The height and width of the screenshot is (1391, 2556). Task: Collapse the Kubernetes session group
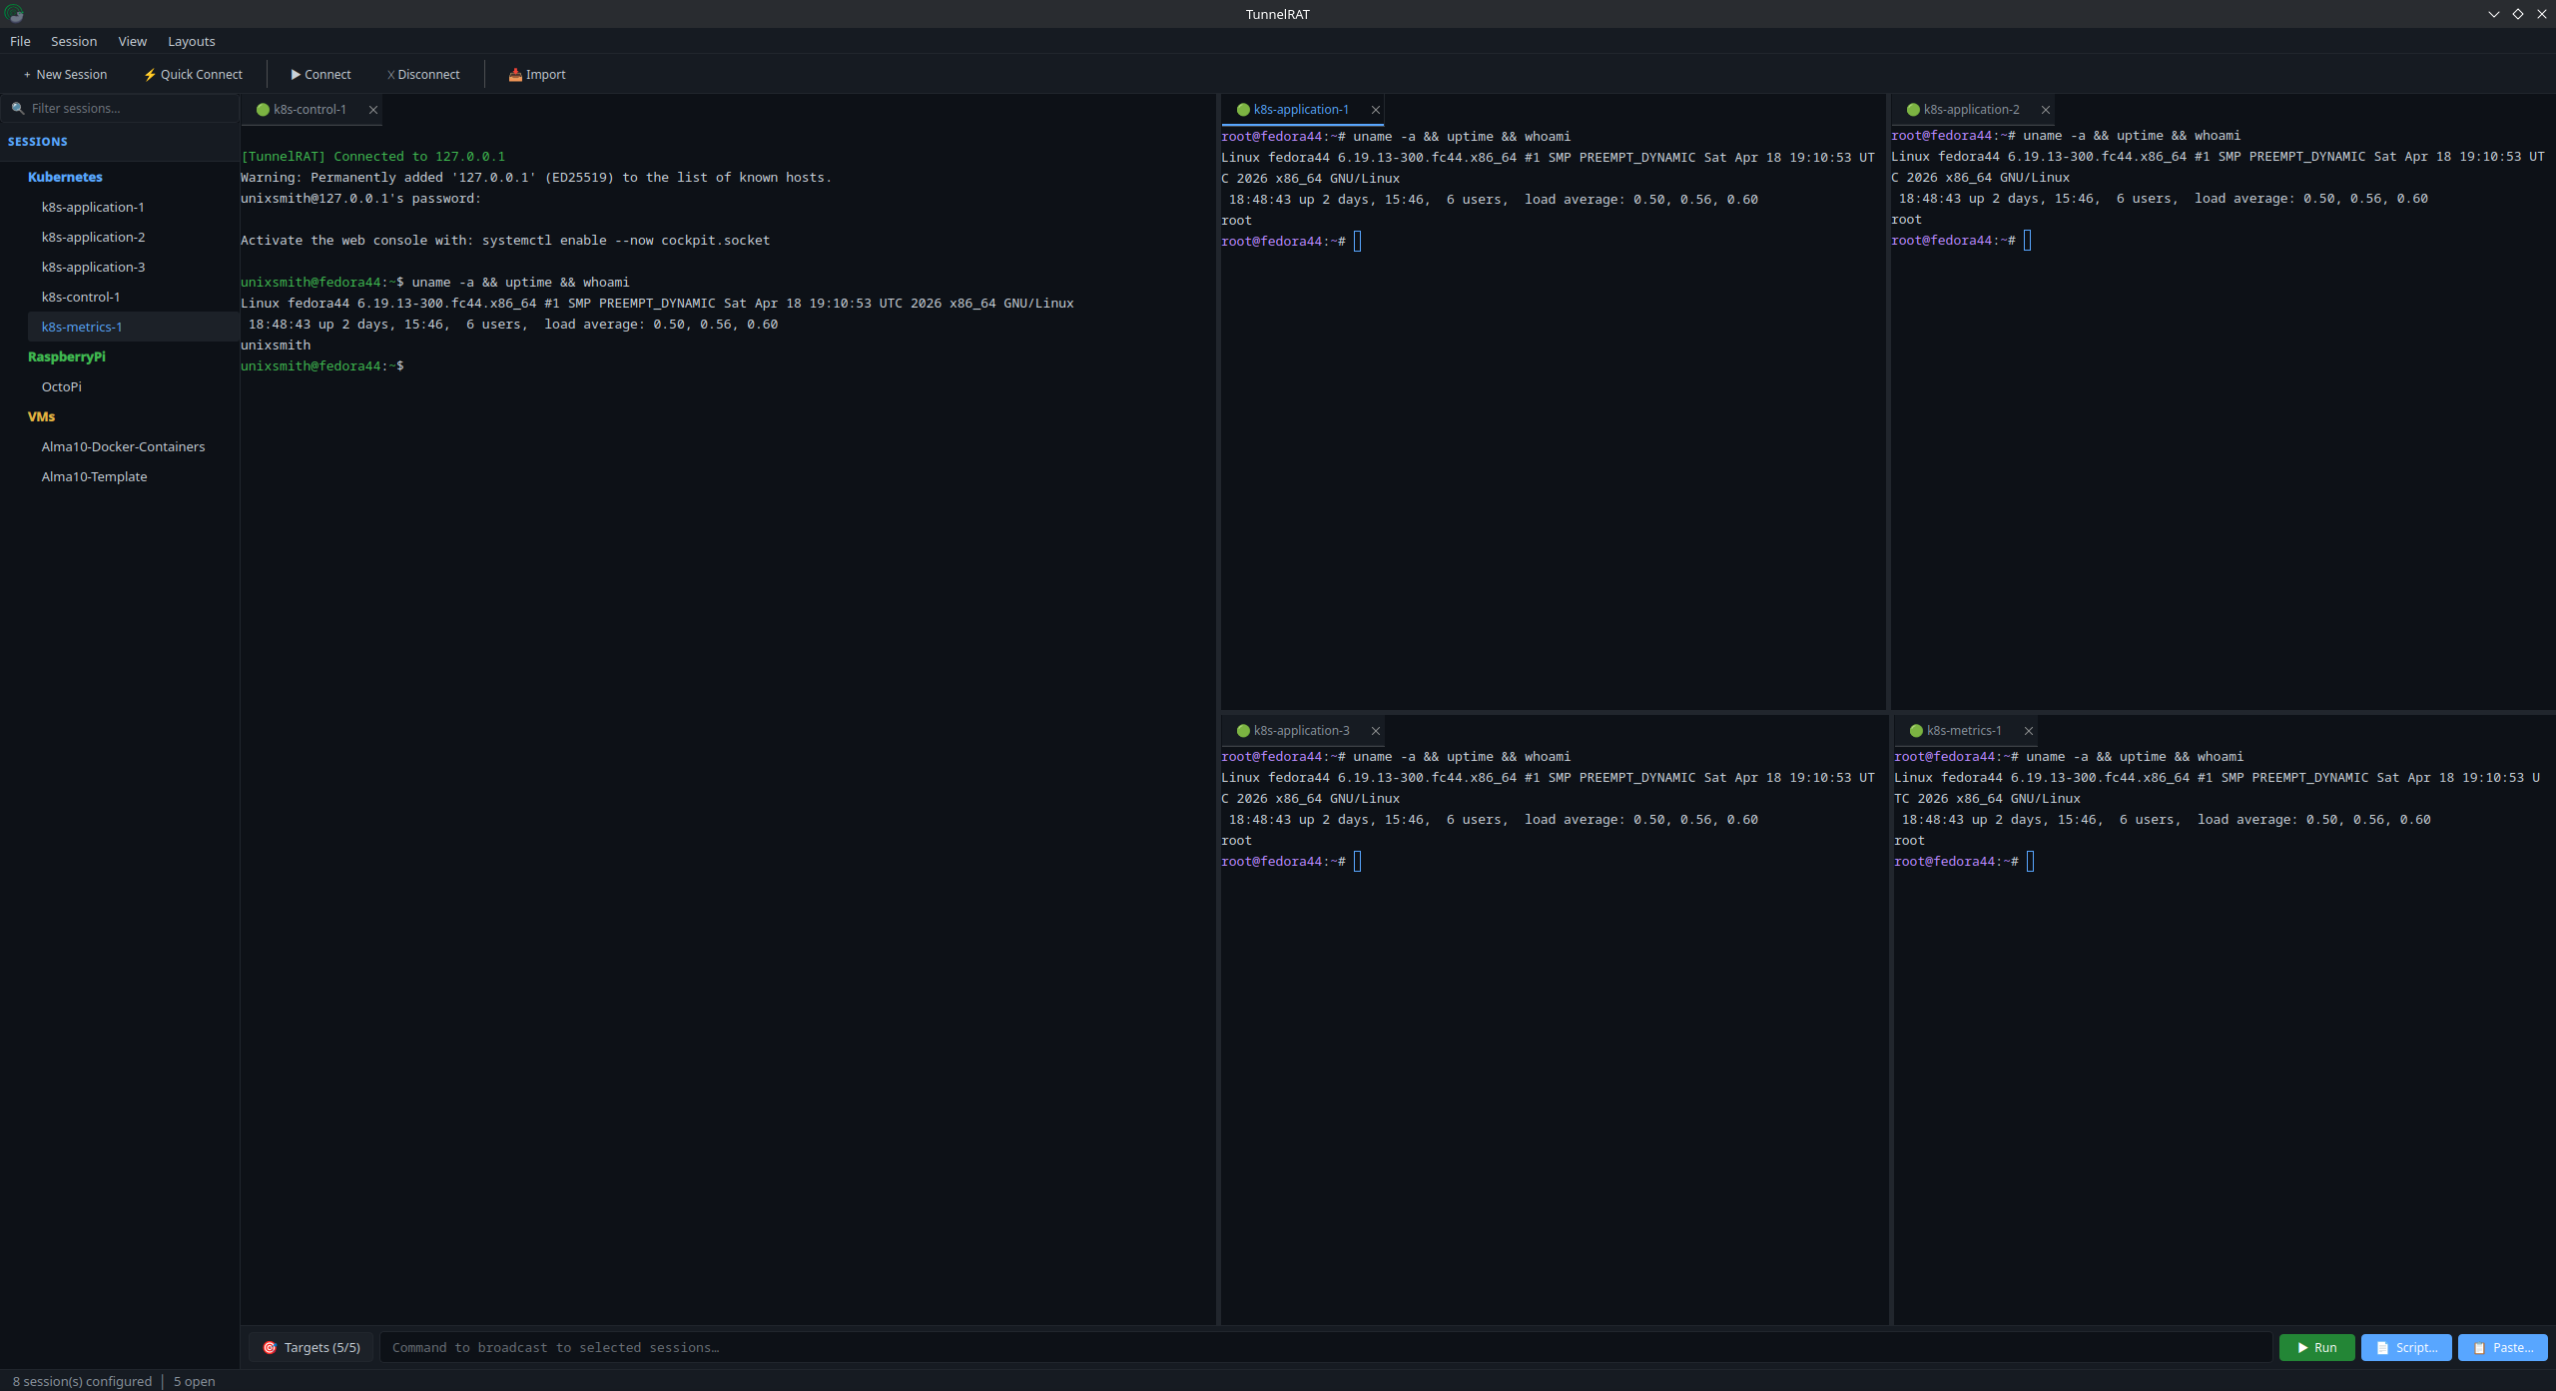click(65, 177)
